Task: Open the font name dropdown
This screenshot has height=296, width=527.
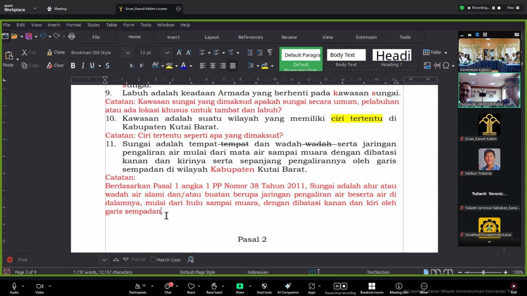Action: click(x=128, y=53)
